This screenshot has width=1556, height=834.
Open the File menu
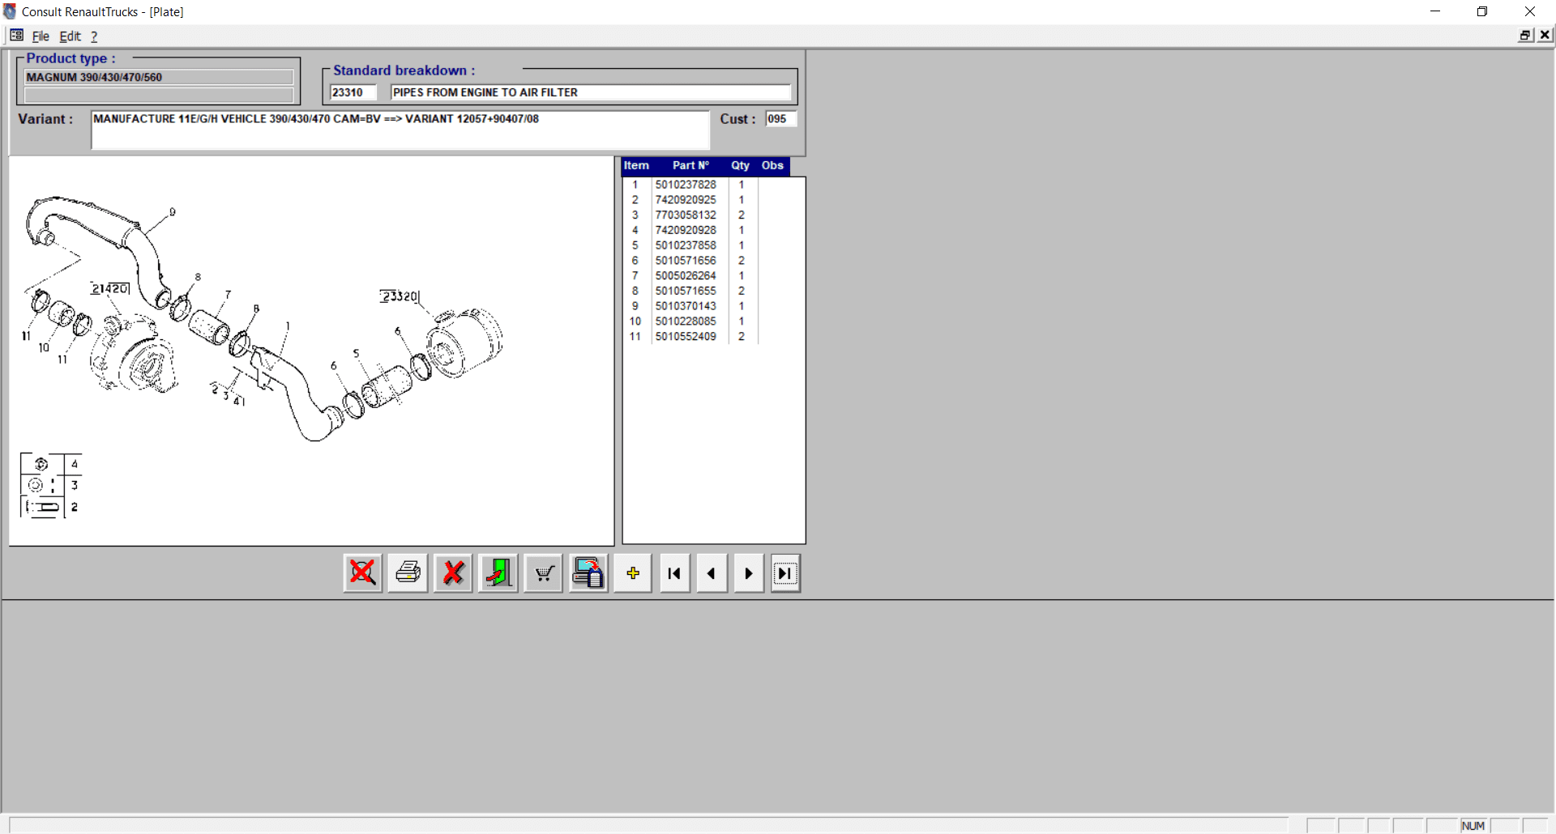point(41,36)
